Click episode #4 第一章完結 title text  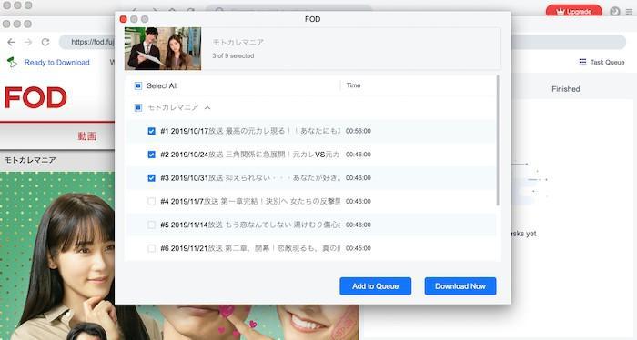pos(250,201)
